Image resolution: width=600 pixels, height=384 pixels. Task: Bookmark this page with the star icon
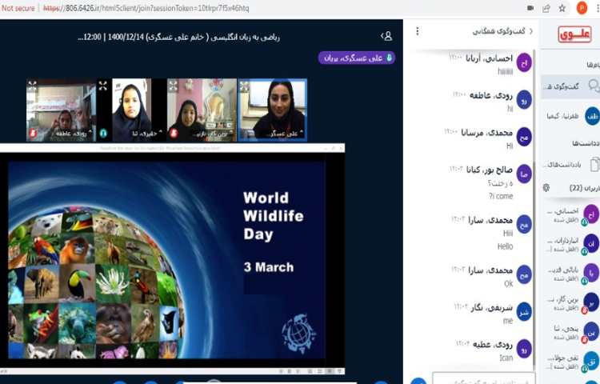[x=563, y=8]
